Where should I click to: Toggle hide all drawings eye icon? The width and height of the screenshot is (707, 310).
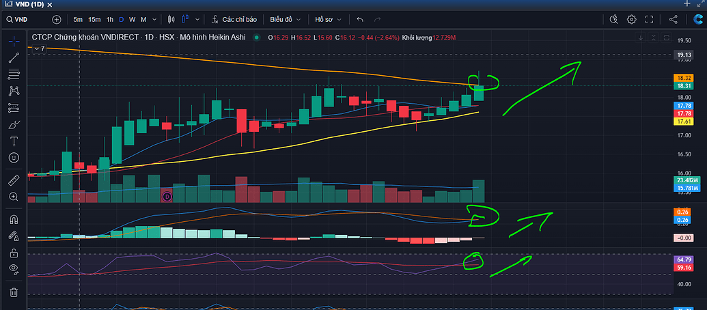pyautogui.click(x=14, y=269)
